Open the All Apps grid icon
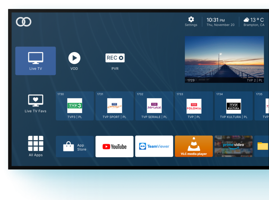The width and height of the screenshot is (269, 200). pos(35,144)
